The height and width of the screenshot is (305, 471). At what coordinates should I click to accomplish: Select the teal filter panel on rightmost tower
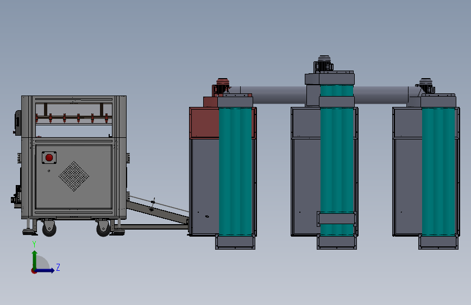pyautogui.click(x=438, y=171)
